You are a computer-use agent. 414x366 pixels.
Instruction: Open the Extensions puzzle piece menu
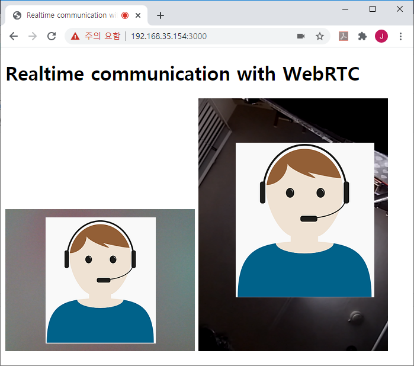click(362, 36)
